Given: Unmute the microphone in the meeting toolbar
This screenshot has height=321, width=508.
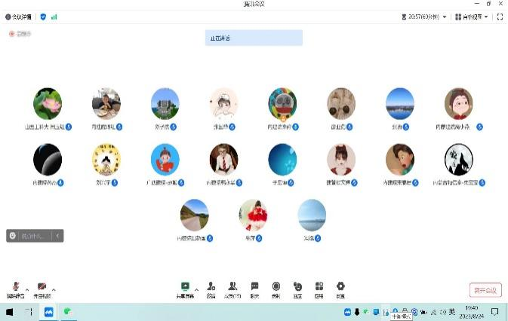Looking at the screenshot, I should pyautogui.click(x=16, y=287).
